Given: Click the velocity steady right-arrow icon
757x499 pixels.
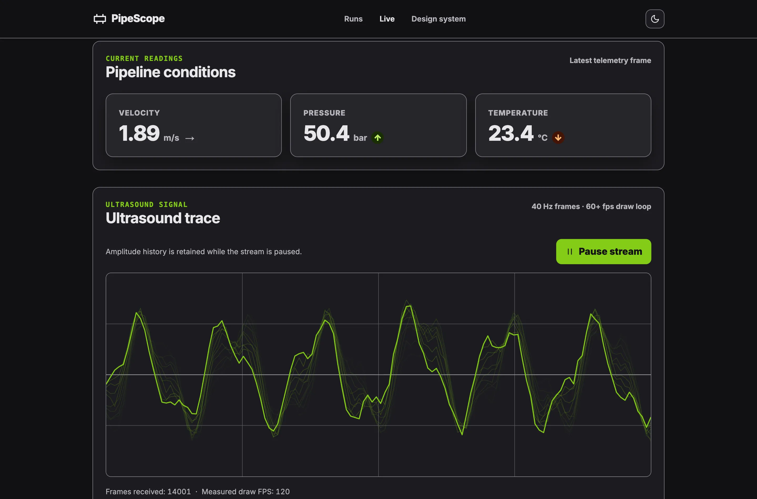Looking at the screenshot, I should (190, 138).
